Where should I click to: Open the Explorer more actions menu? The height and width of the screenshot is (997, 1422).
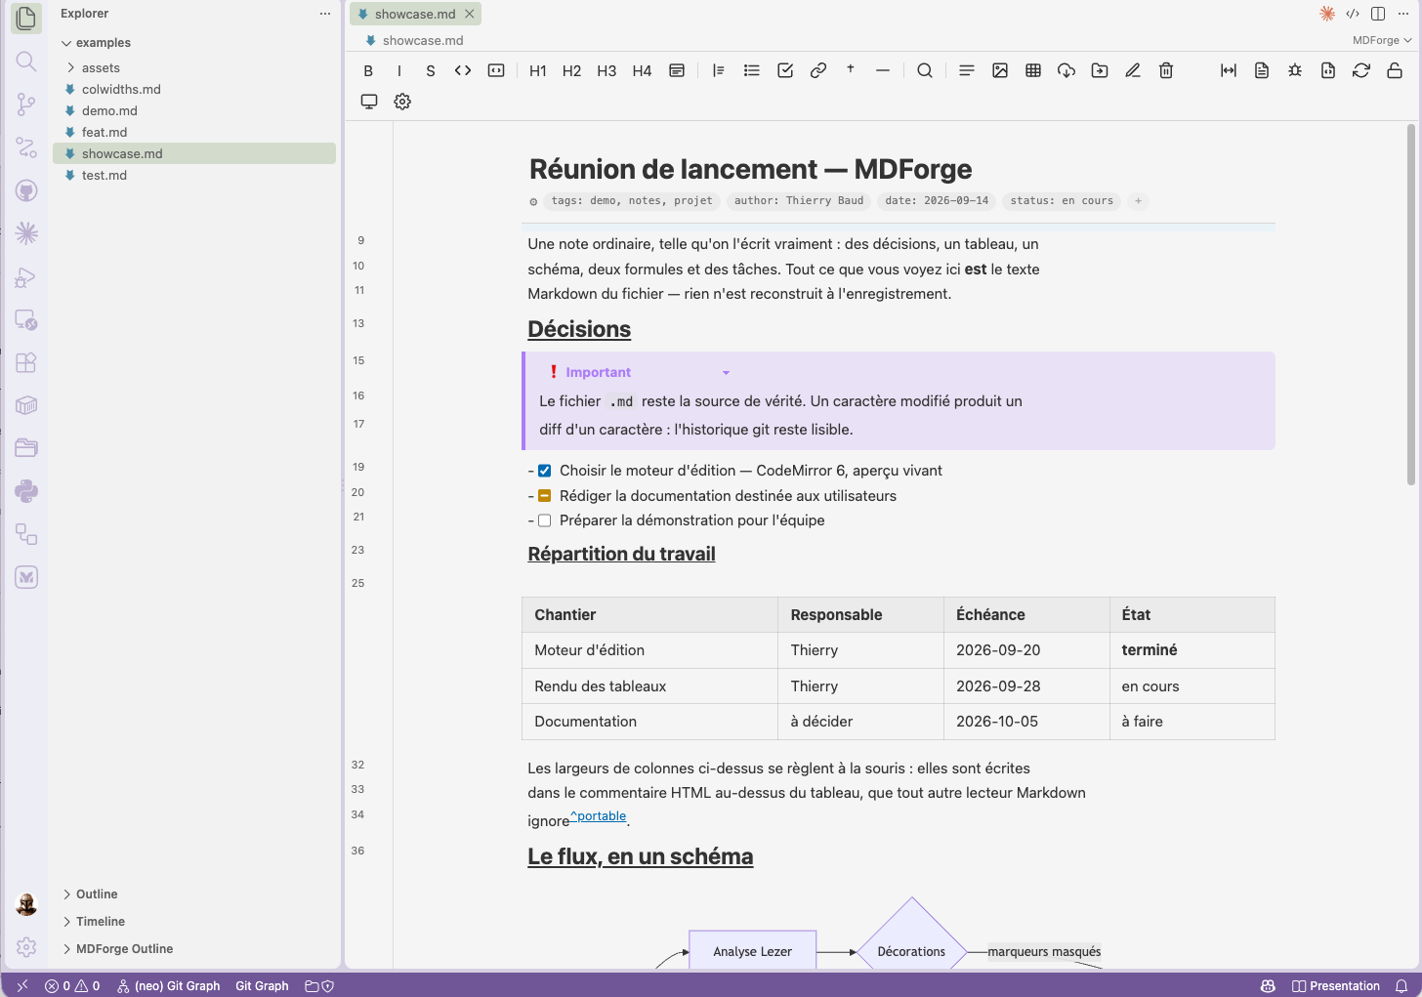pyautogui.click(x=325, y=14)
